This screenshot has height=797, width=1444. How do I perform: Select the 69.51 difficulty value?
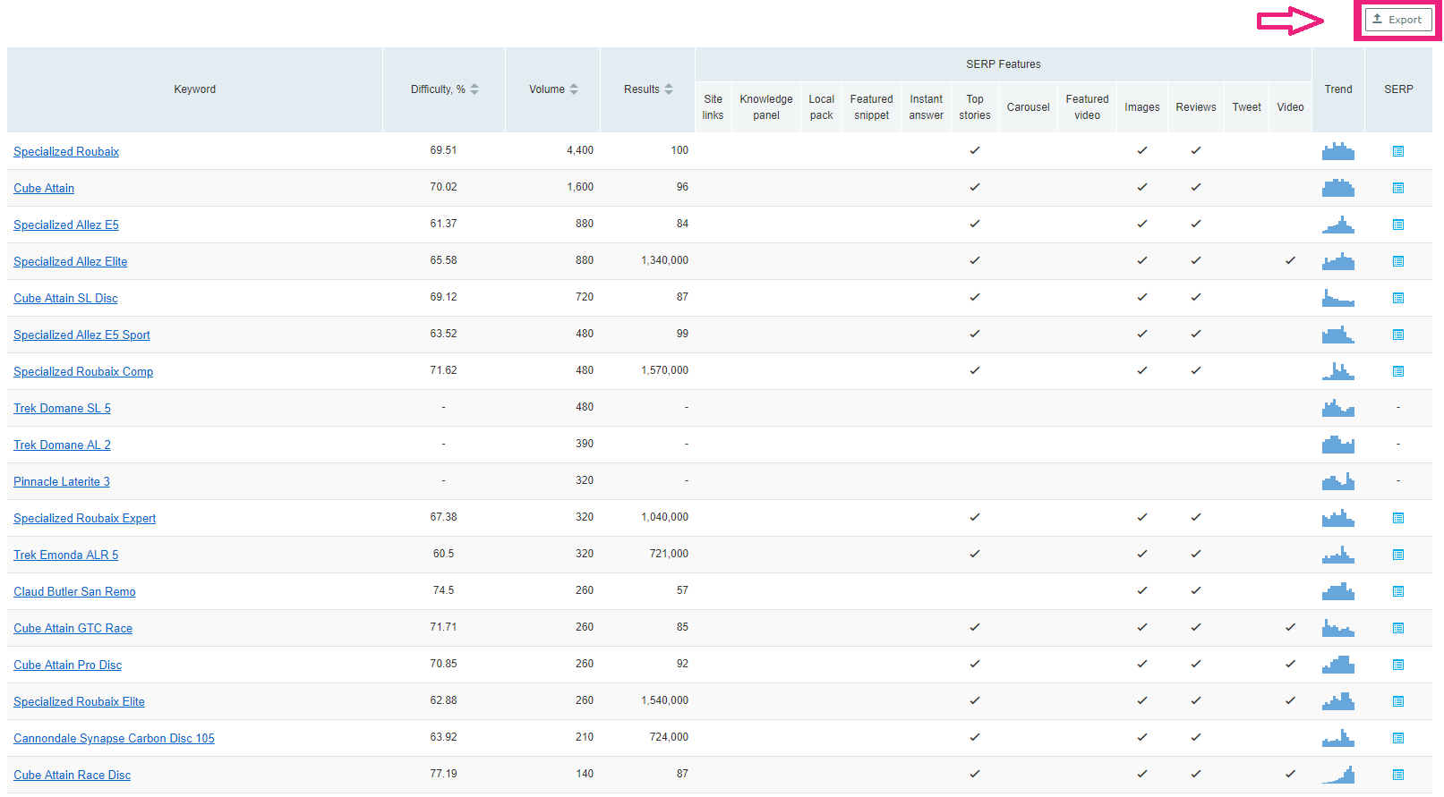coord(443,150)
